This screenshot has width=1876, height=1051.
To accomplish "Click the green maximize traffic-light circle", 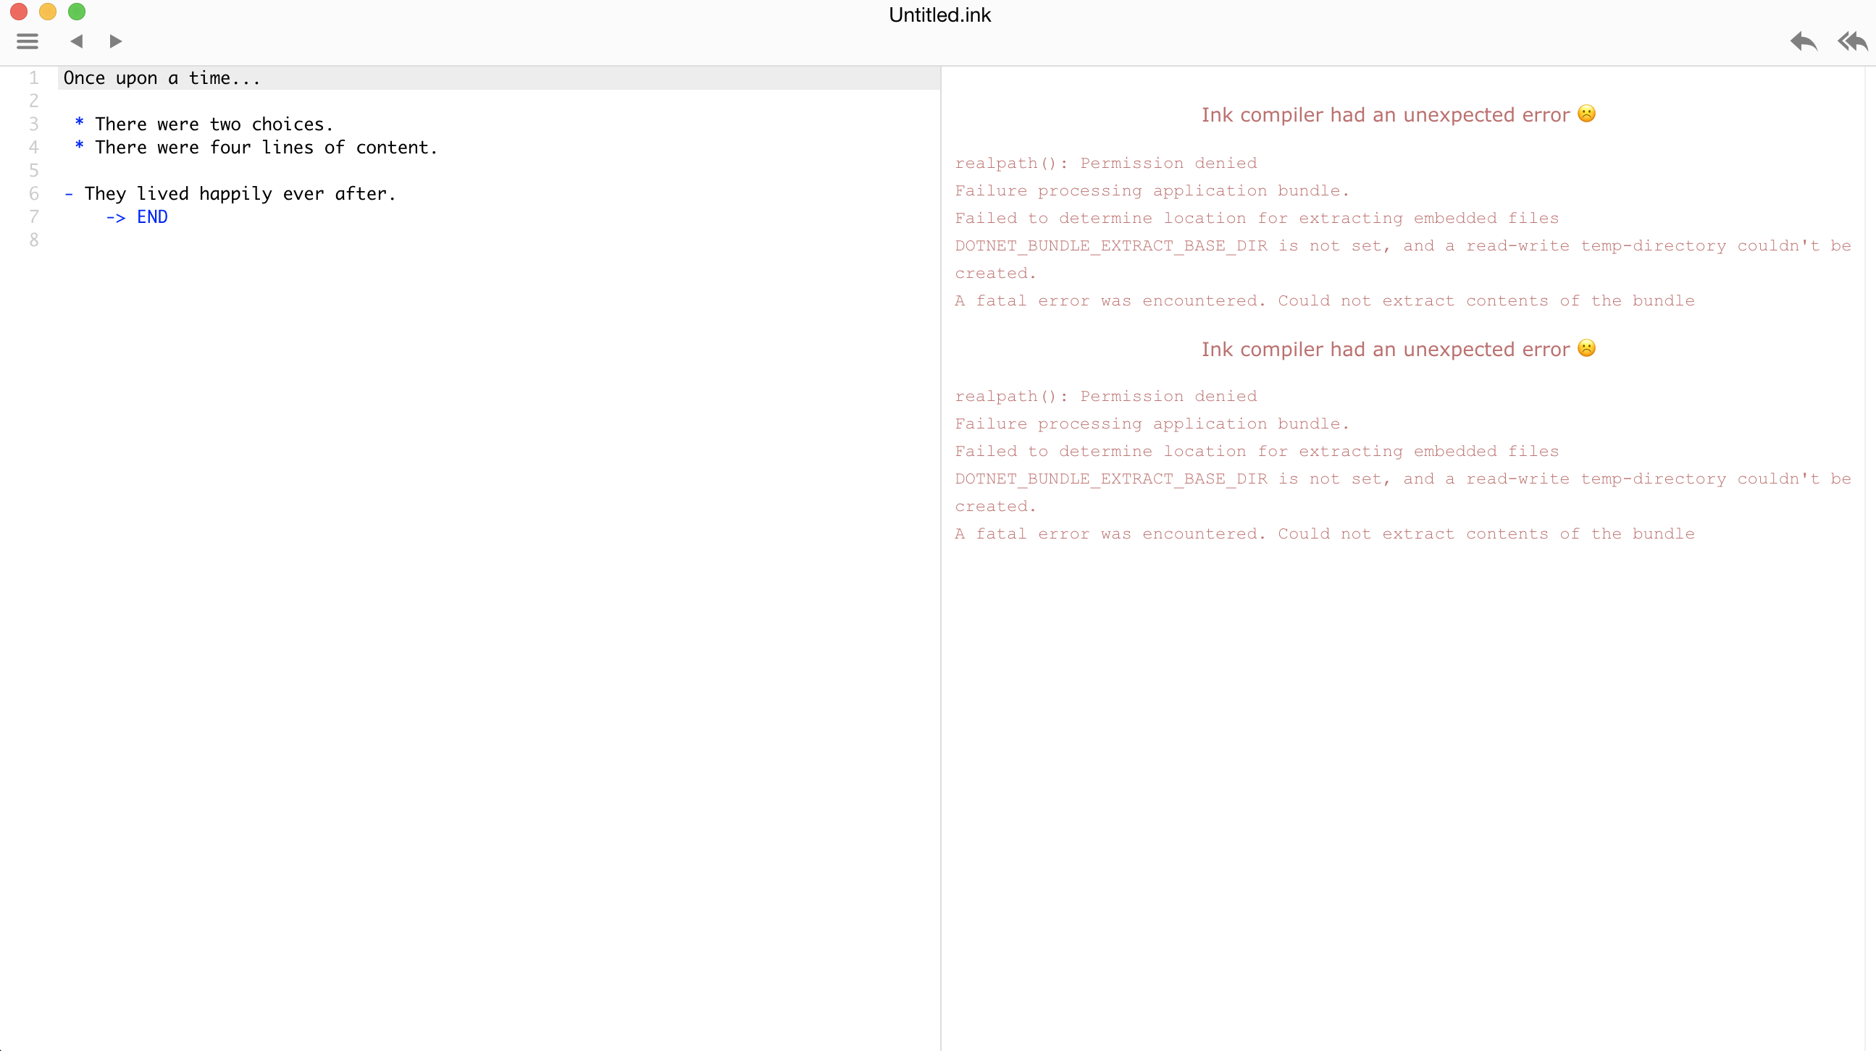I will pos(77,12).
